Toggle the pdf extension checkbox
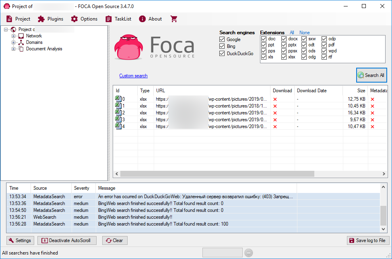 click(324, 45)
